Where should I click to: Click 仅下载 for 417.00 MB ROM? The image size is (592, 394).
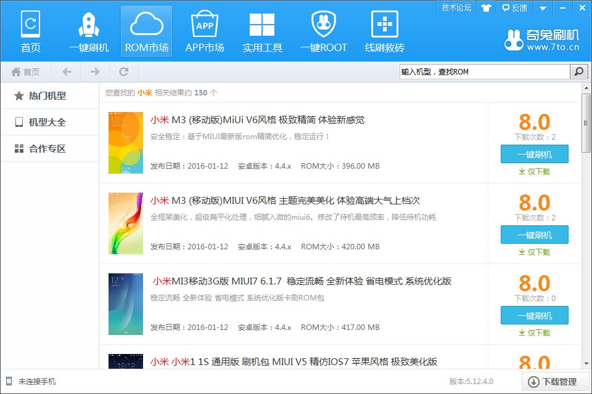coord(534,333)
